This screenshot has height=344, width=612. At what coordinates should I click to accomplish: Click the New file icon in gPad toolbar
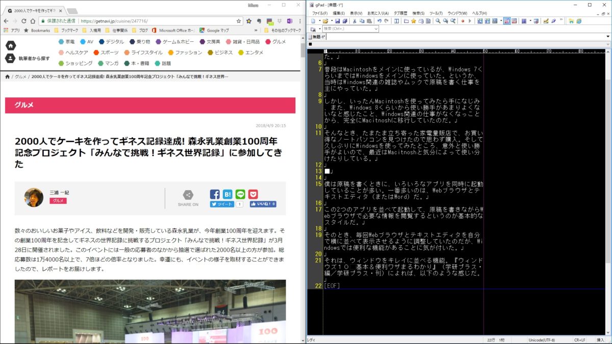[313, 21]
